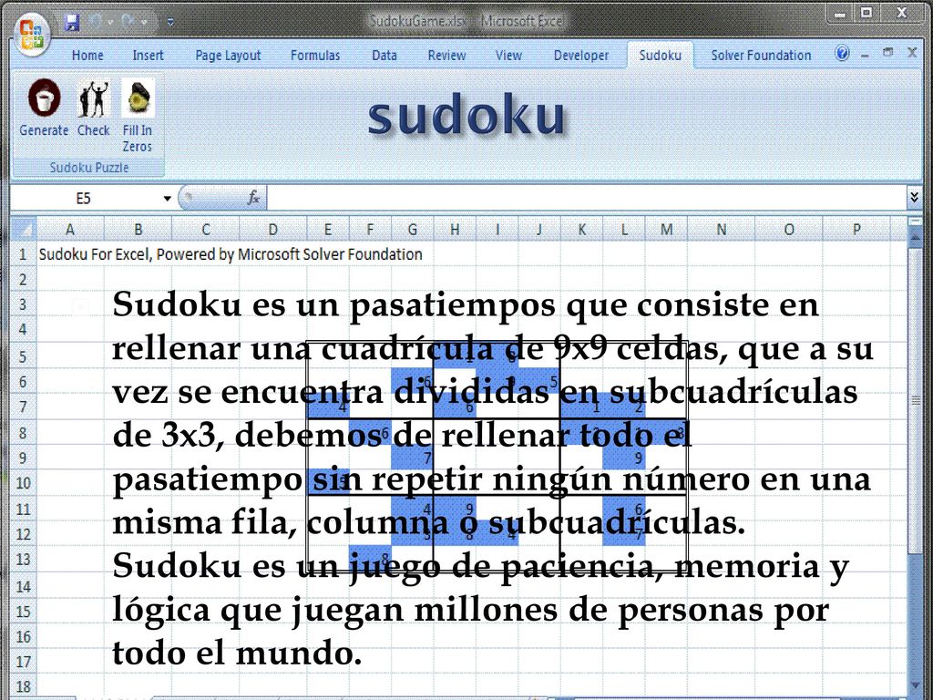Open the Excel Help question mark icon
This screenshot has width=933, height=700.
pyautogui.click(x=842, y=54)
